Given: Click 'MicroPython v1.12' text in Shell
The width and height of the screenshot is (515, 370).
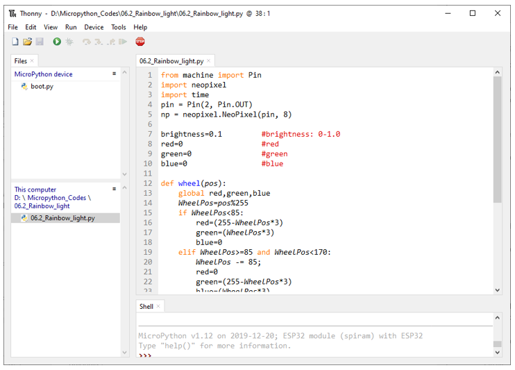Looking at the screenshot, I should [x=176, y=336].
